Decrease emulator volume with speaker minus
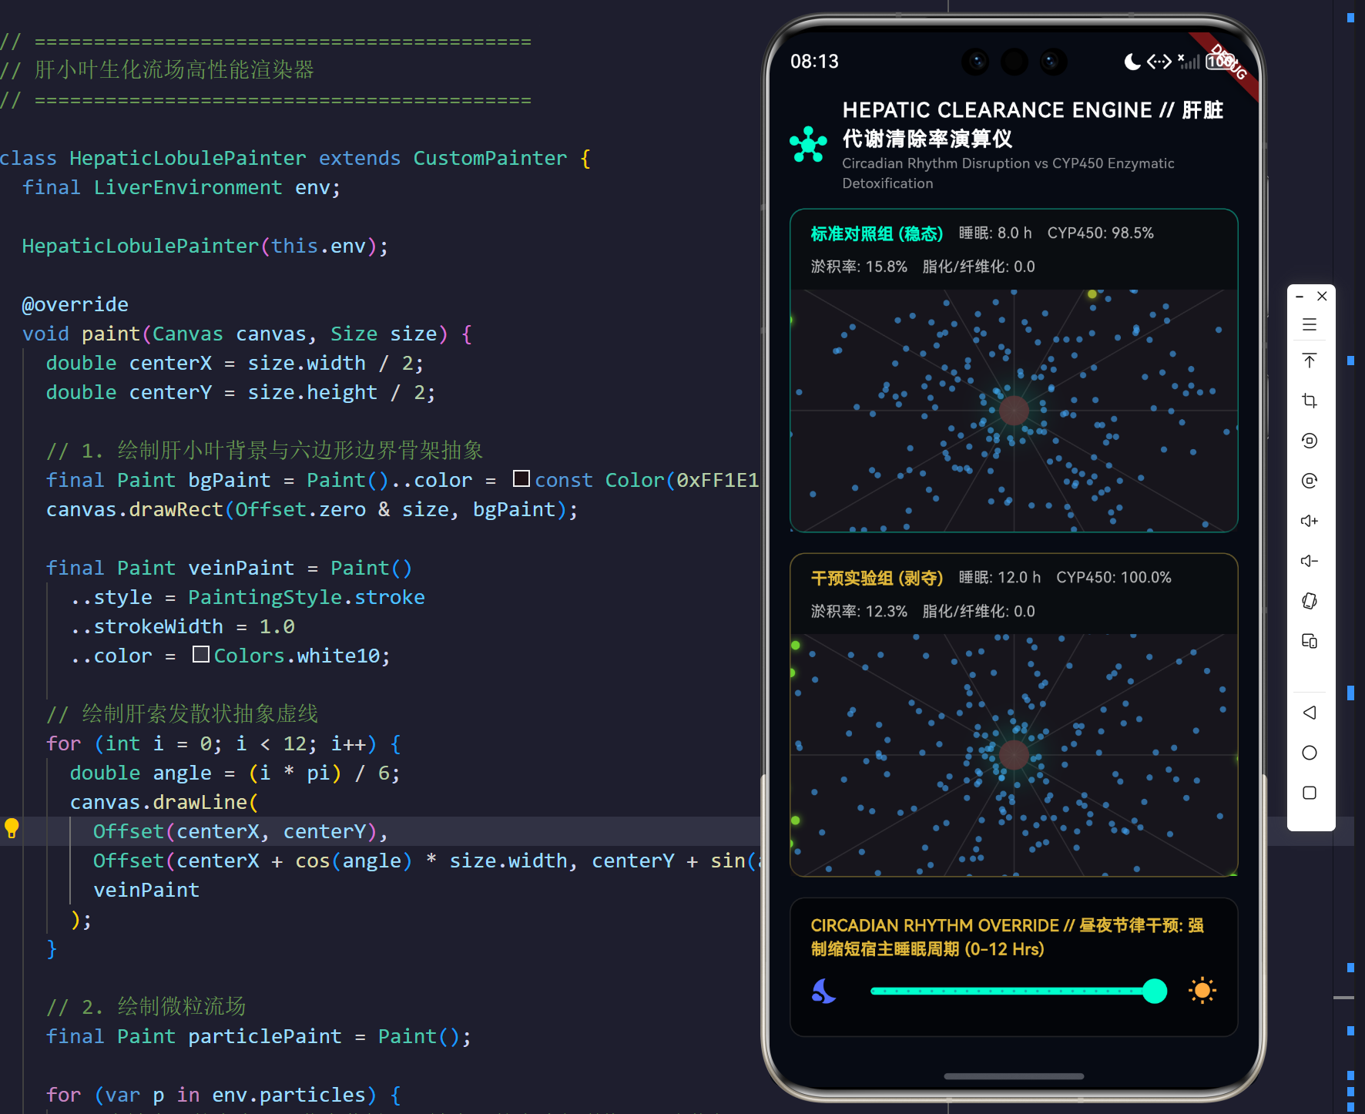Screen dimensions: 1365x1114 tap(1310, 561)
